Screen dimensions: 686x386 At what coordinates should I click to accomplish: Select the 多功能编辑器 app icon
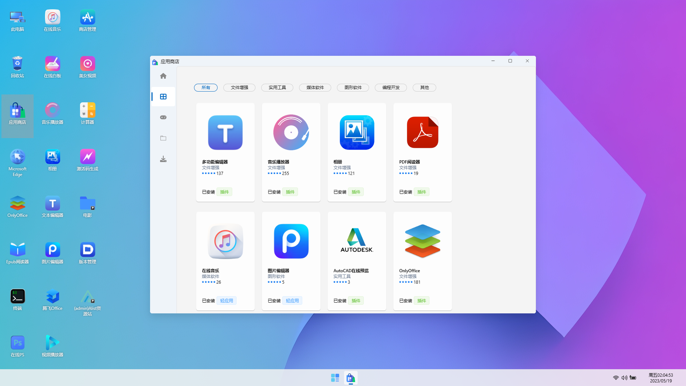pyautogui.click(x=225, y=132)
